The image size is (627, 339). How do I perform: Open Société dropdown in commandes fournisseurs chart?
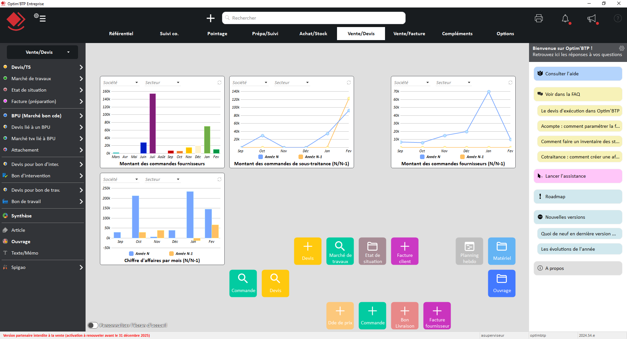click(x=121, y=82)
